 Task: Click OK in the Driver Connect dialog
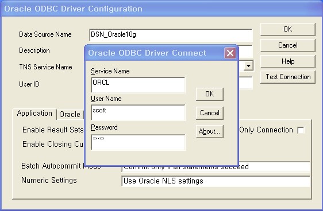[x=210, y=94]
